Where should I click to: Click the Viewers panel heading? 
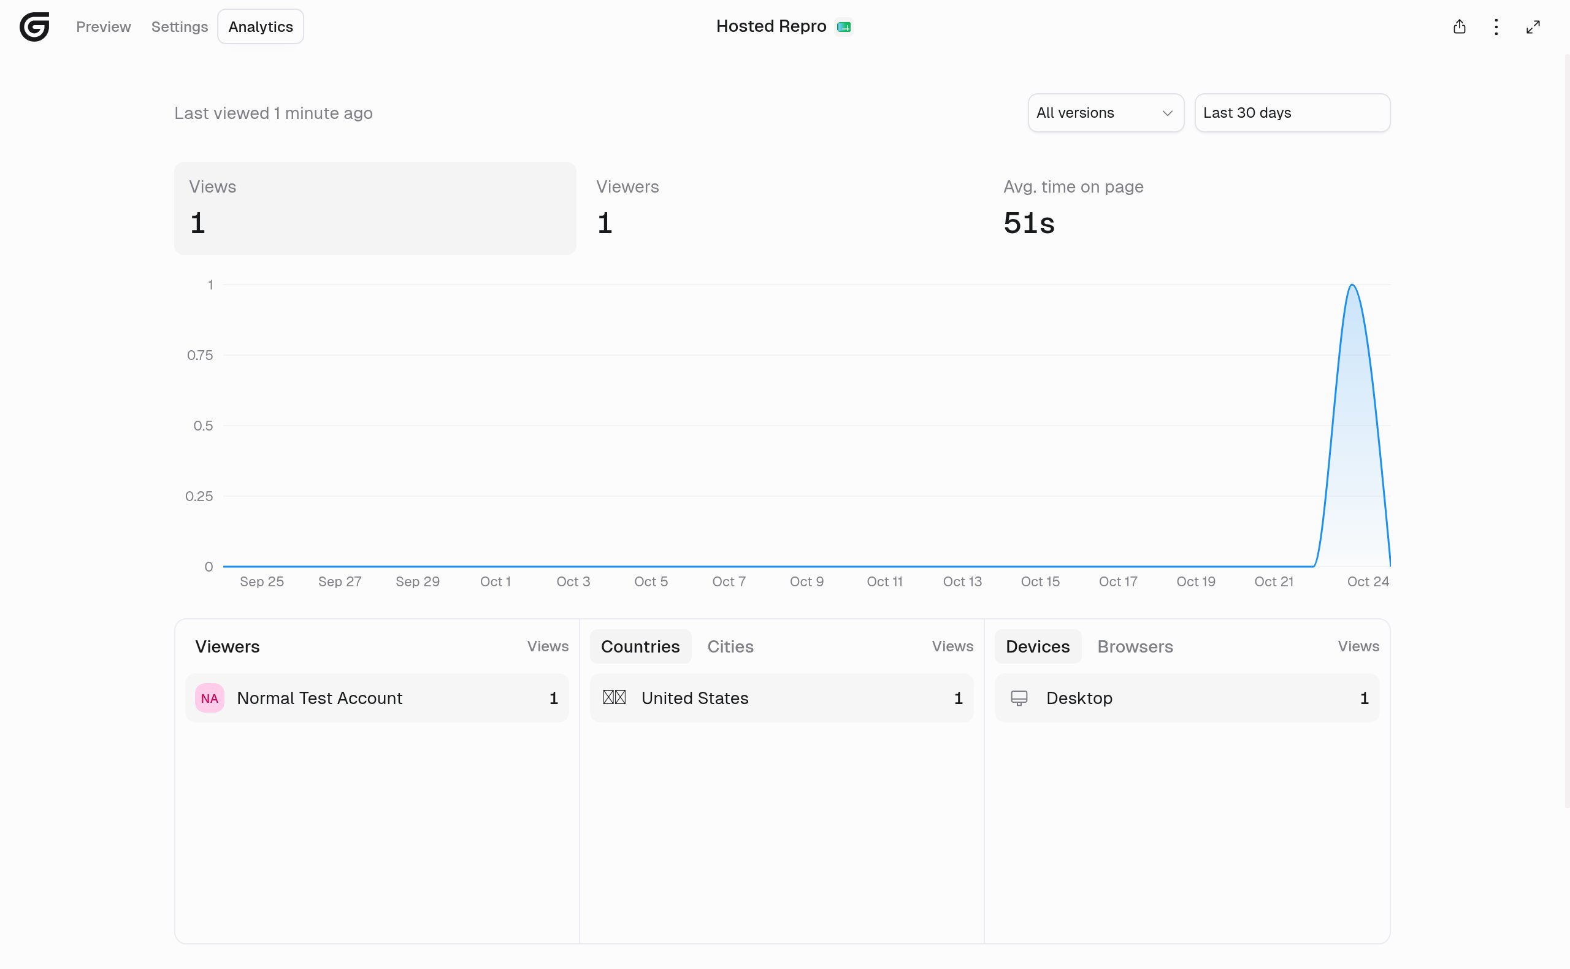[227, 646]
